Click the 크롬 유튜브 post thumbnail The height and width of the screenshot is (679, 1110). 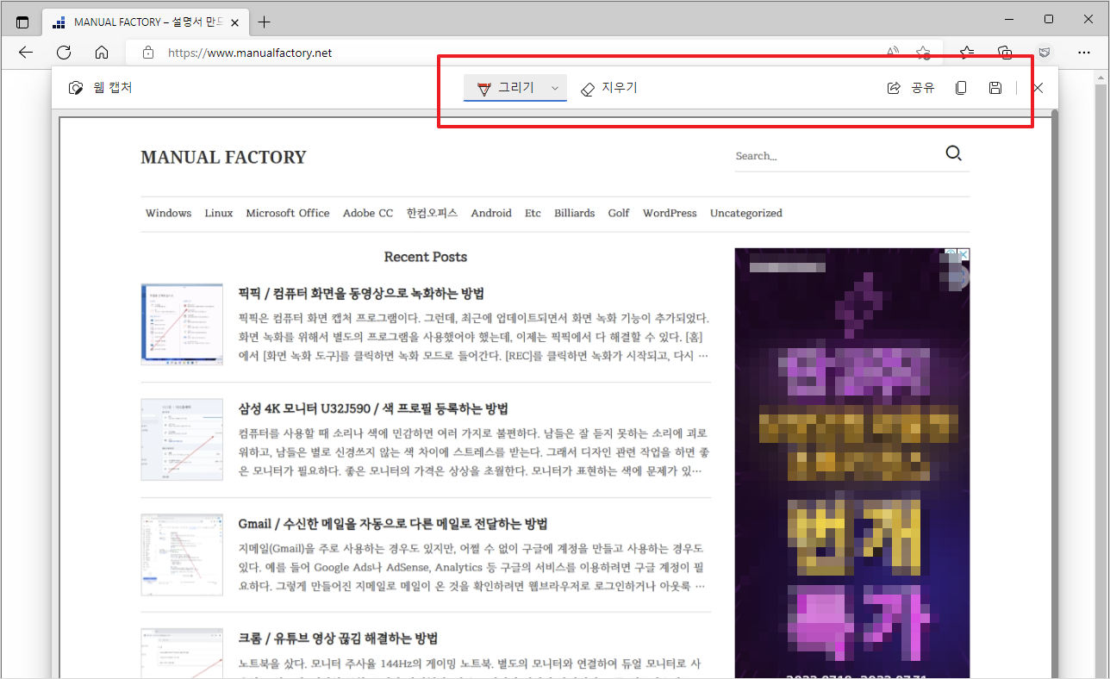pos(182,653)
